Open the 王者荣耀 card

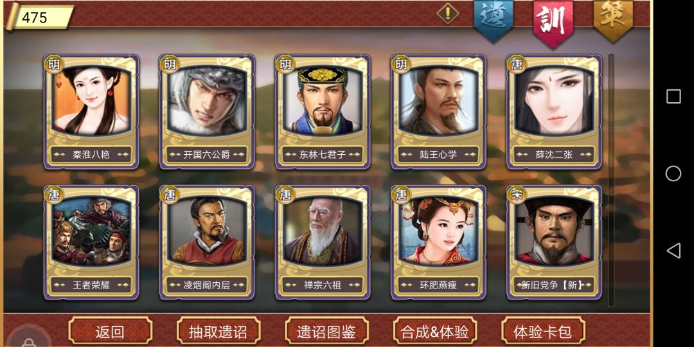[x=91, y=242]
